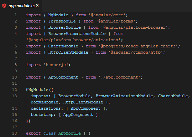Viewport: 192px width, 137px height.
Task: Click BrowserAnimationsModule in the line 4 import
Action: tap(77, 34)
